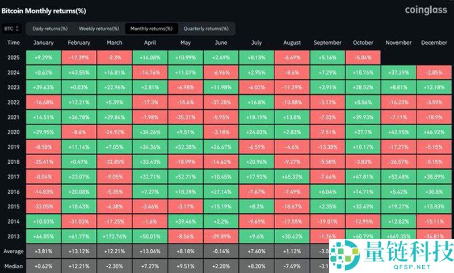This screenshot has width=454, height=273.
Task: Click the +52.38% cell for May 2019
Action: 186,147
